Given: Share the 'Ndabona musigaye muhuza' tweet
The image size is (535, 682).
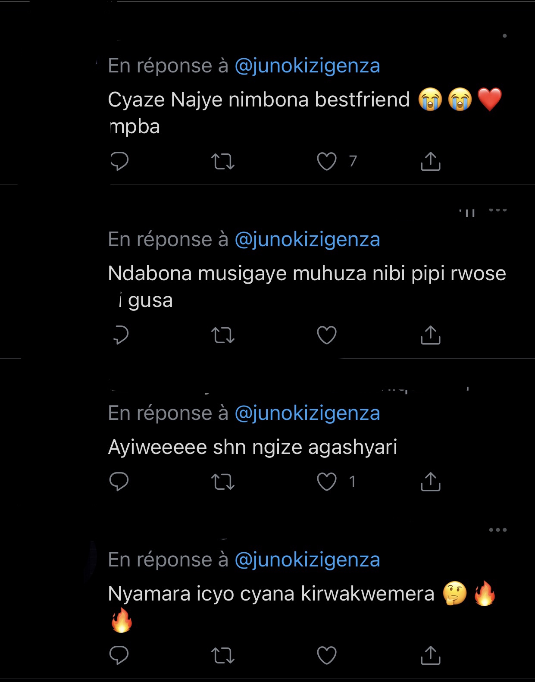Looking at the screenshot, I should (430, 335).
